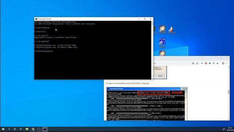Click the command prompt scrollbar up arrow
Viewport: 234px width, 132px height.
pos(152,22)
